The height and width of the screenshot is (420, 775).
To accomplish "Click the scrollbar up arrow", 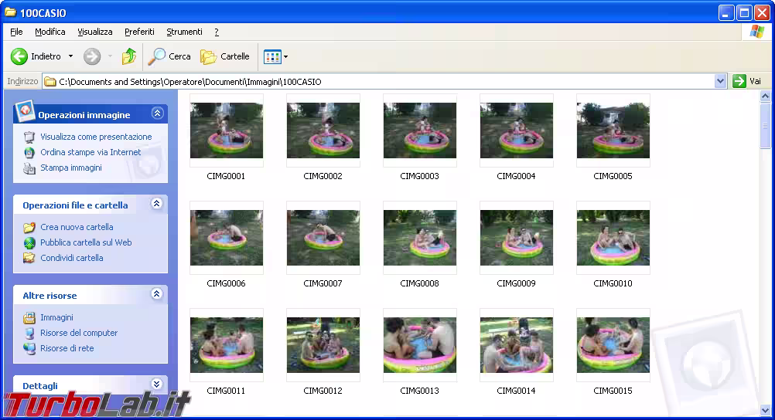I will click(x=765, y=97).
